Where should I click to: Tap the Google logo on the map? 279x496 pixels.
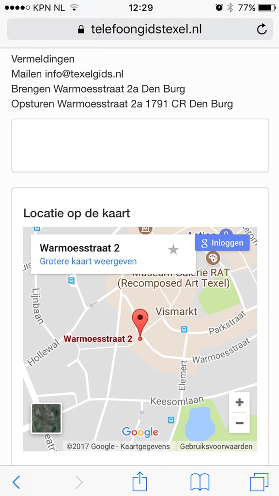point(140,432)
